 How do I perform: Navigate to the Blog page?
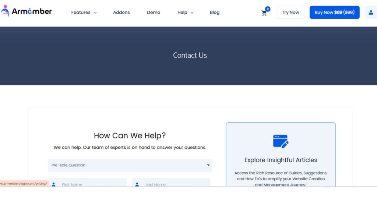pos(215,12)
